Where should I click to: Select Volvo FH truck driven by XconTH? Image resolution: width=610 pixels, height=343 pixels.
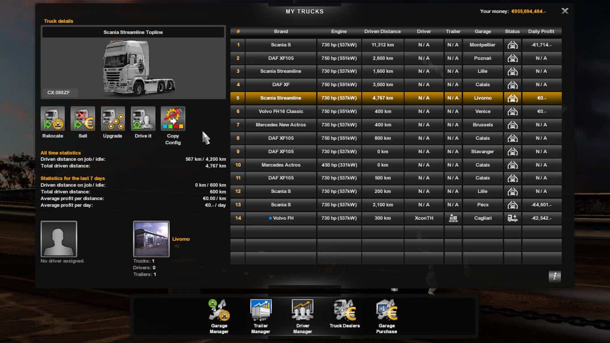tap(281, 218)
